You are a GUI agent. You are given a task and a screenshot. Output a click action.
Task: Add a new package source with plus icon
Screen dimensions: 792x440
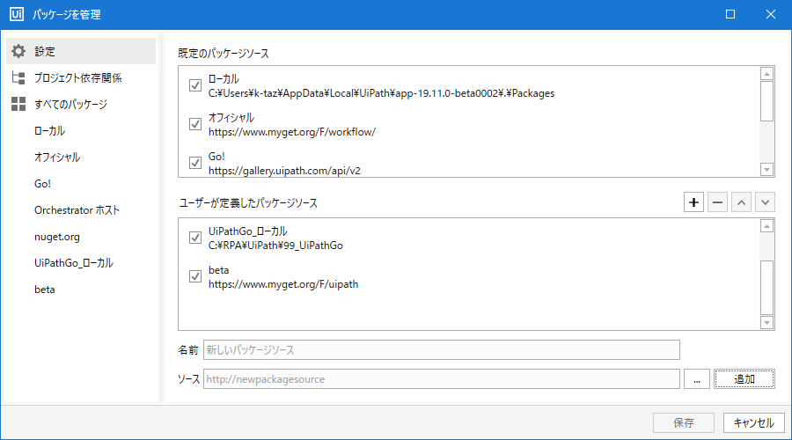(693, 202)
